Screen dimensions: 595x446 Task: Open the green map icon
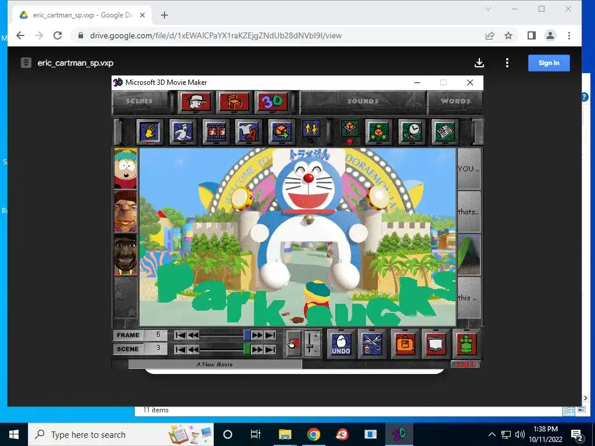(467, 344)
